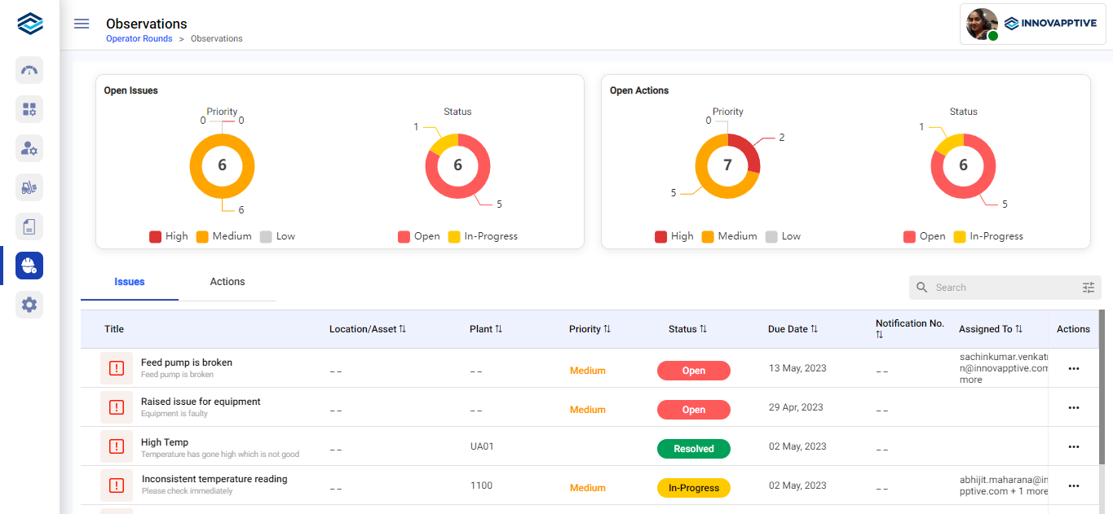Open the document form sidebar icon

(29, 226)
